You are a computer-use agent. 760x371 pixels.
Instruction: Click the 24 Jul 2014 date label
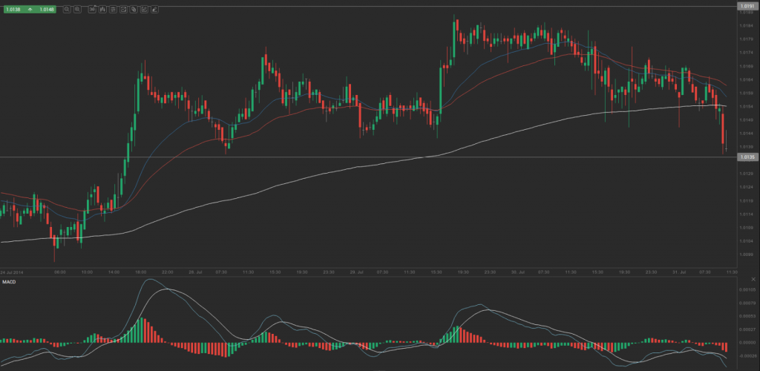(13, 272)
